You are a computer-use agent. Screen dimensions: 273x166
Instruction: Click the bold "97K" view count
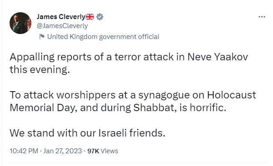(93, 151)
